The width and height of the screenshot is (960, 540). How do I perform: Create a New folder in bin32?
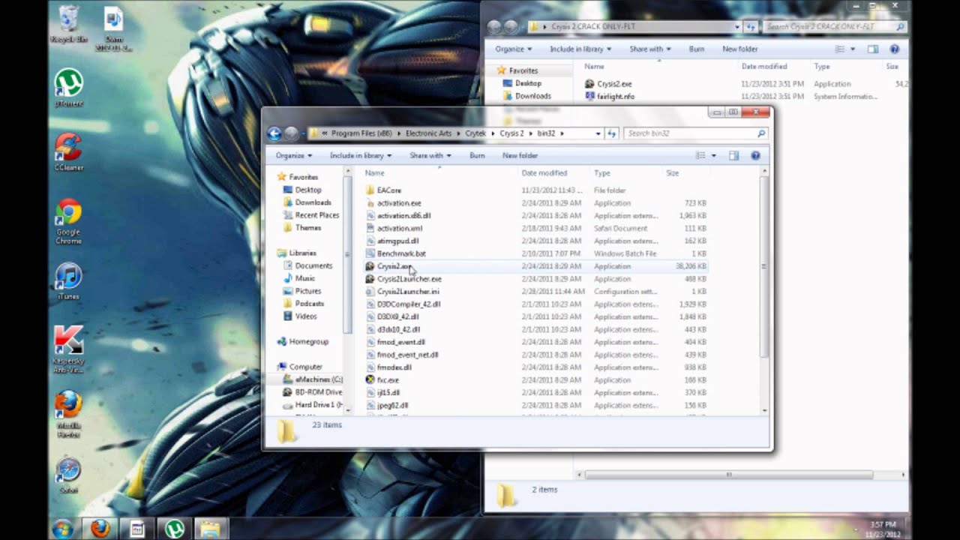point(520,155)
